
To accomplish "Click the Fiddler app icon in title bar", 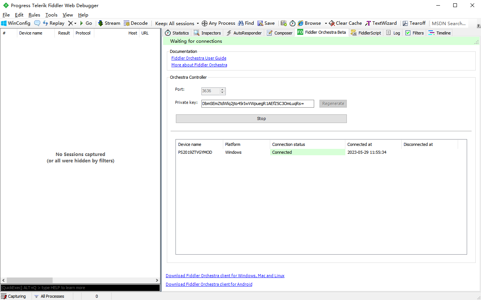I will coord(6,6).
